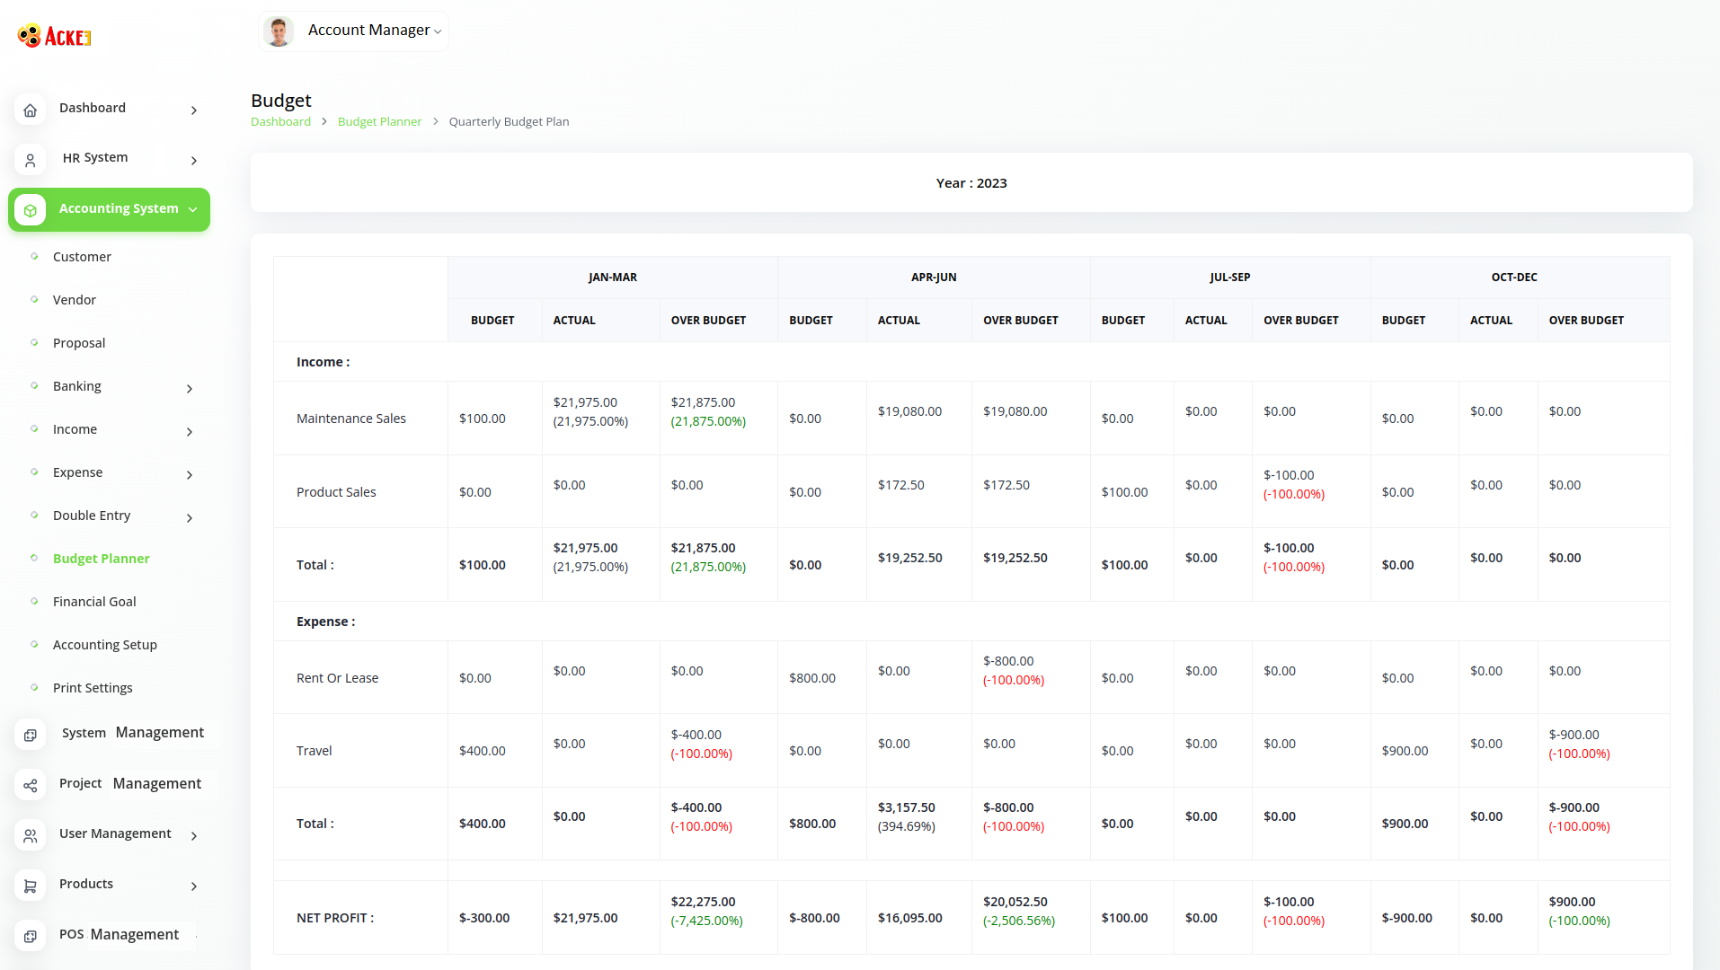Go to Budget Planner breadcrumb link
The width and height of the screenshot is (1720, 970).
379,121
